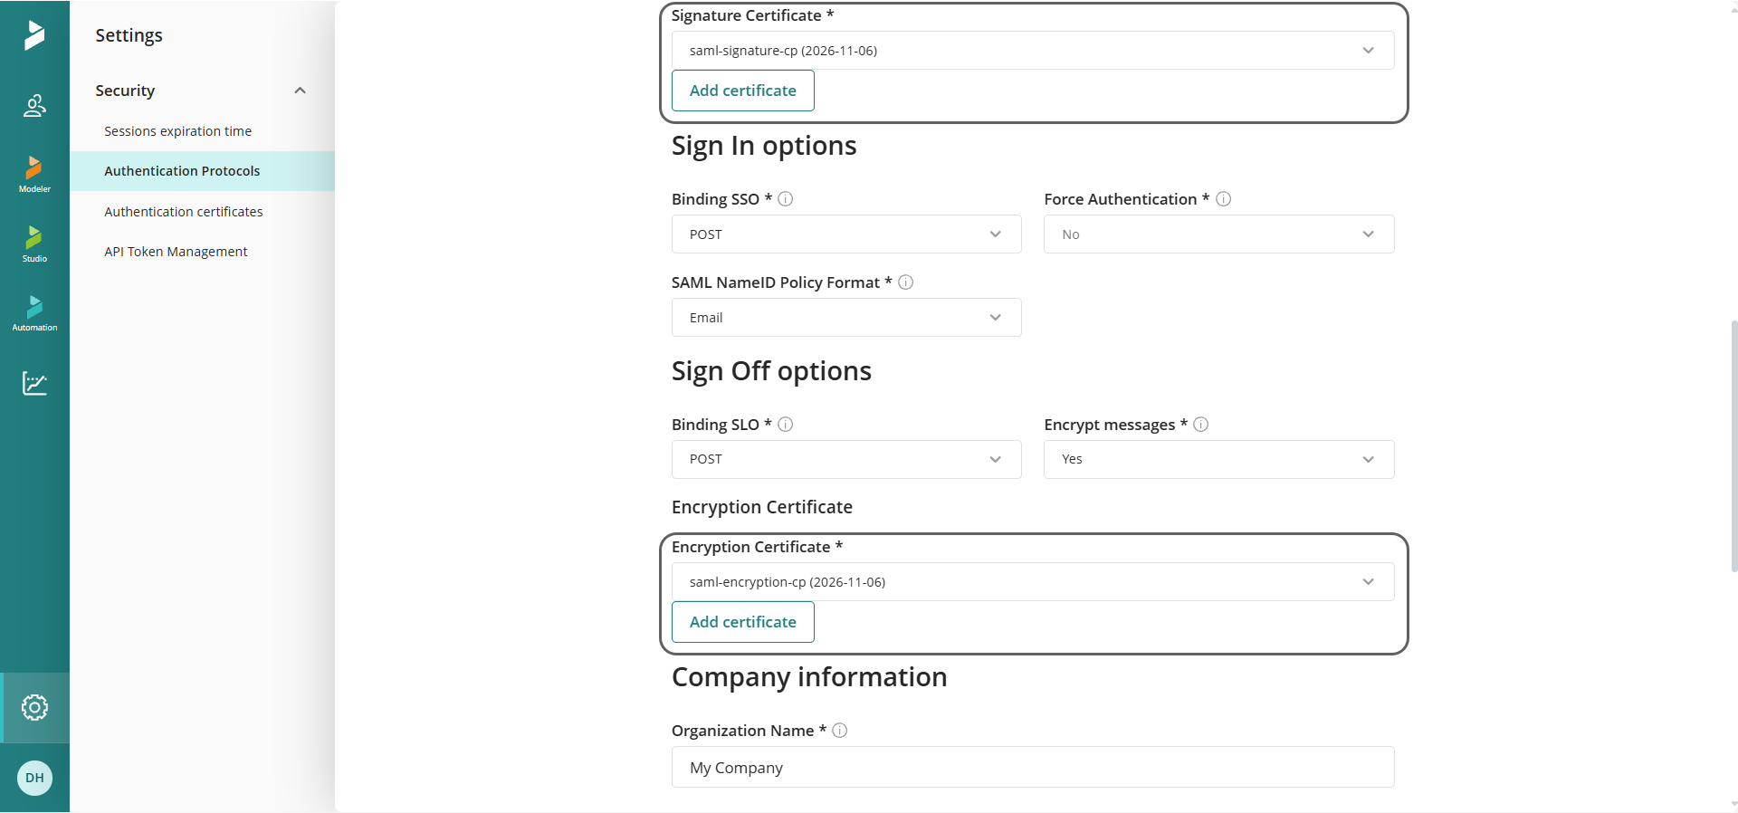
Task: Open the analytics chart icon in sidebar
Action: 34,383
